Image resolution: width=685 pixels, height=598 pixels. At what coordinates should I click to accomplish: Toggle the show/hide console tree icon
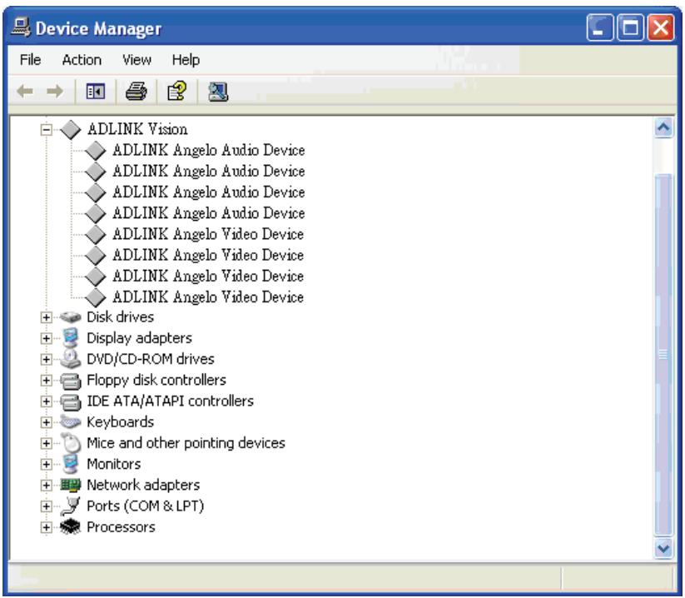click(95, 92)
